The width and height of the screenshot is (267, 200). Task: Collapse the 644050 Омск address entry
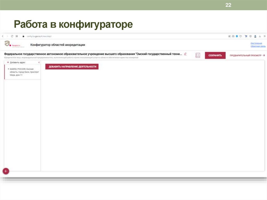tap(8, 68)
